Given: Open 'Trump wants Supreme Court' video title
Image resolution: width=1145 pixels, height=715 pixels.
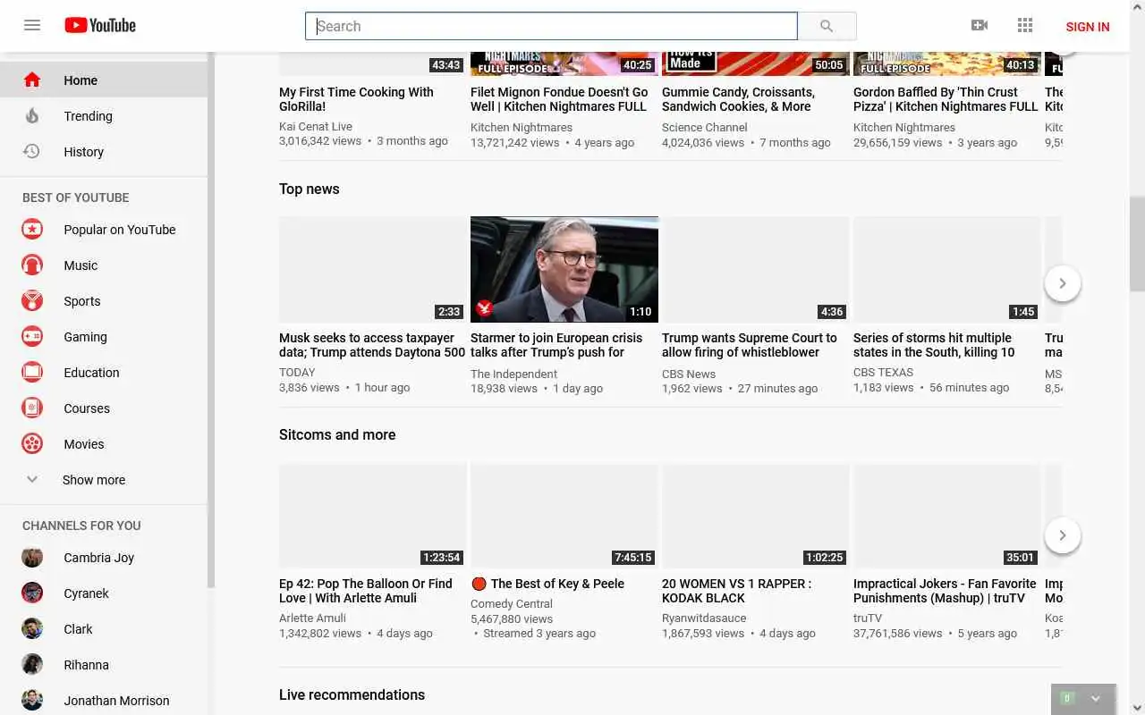Looking at the screenshot, I should click(750, 345).
